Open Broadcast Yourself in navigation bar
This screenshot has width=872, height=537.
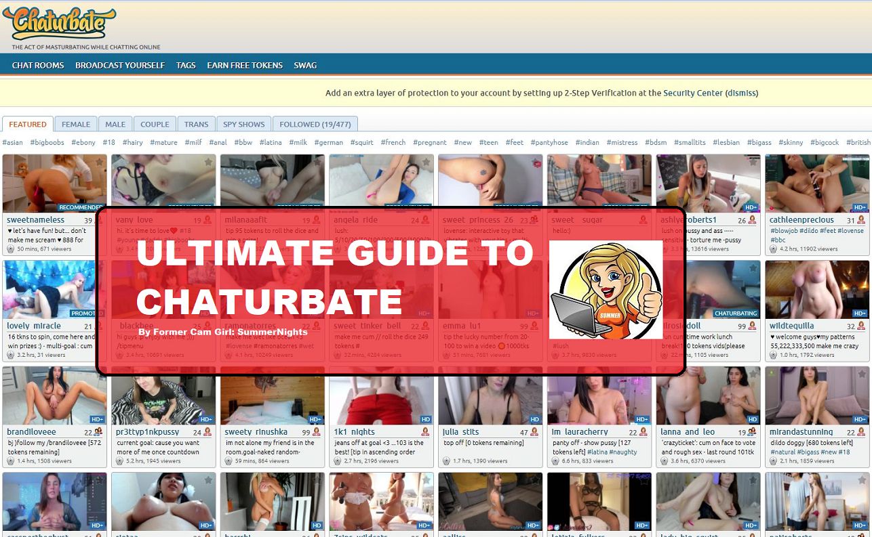coord(120,66)
